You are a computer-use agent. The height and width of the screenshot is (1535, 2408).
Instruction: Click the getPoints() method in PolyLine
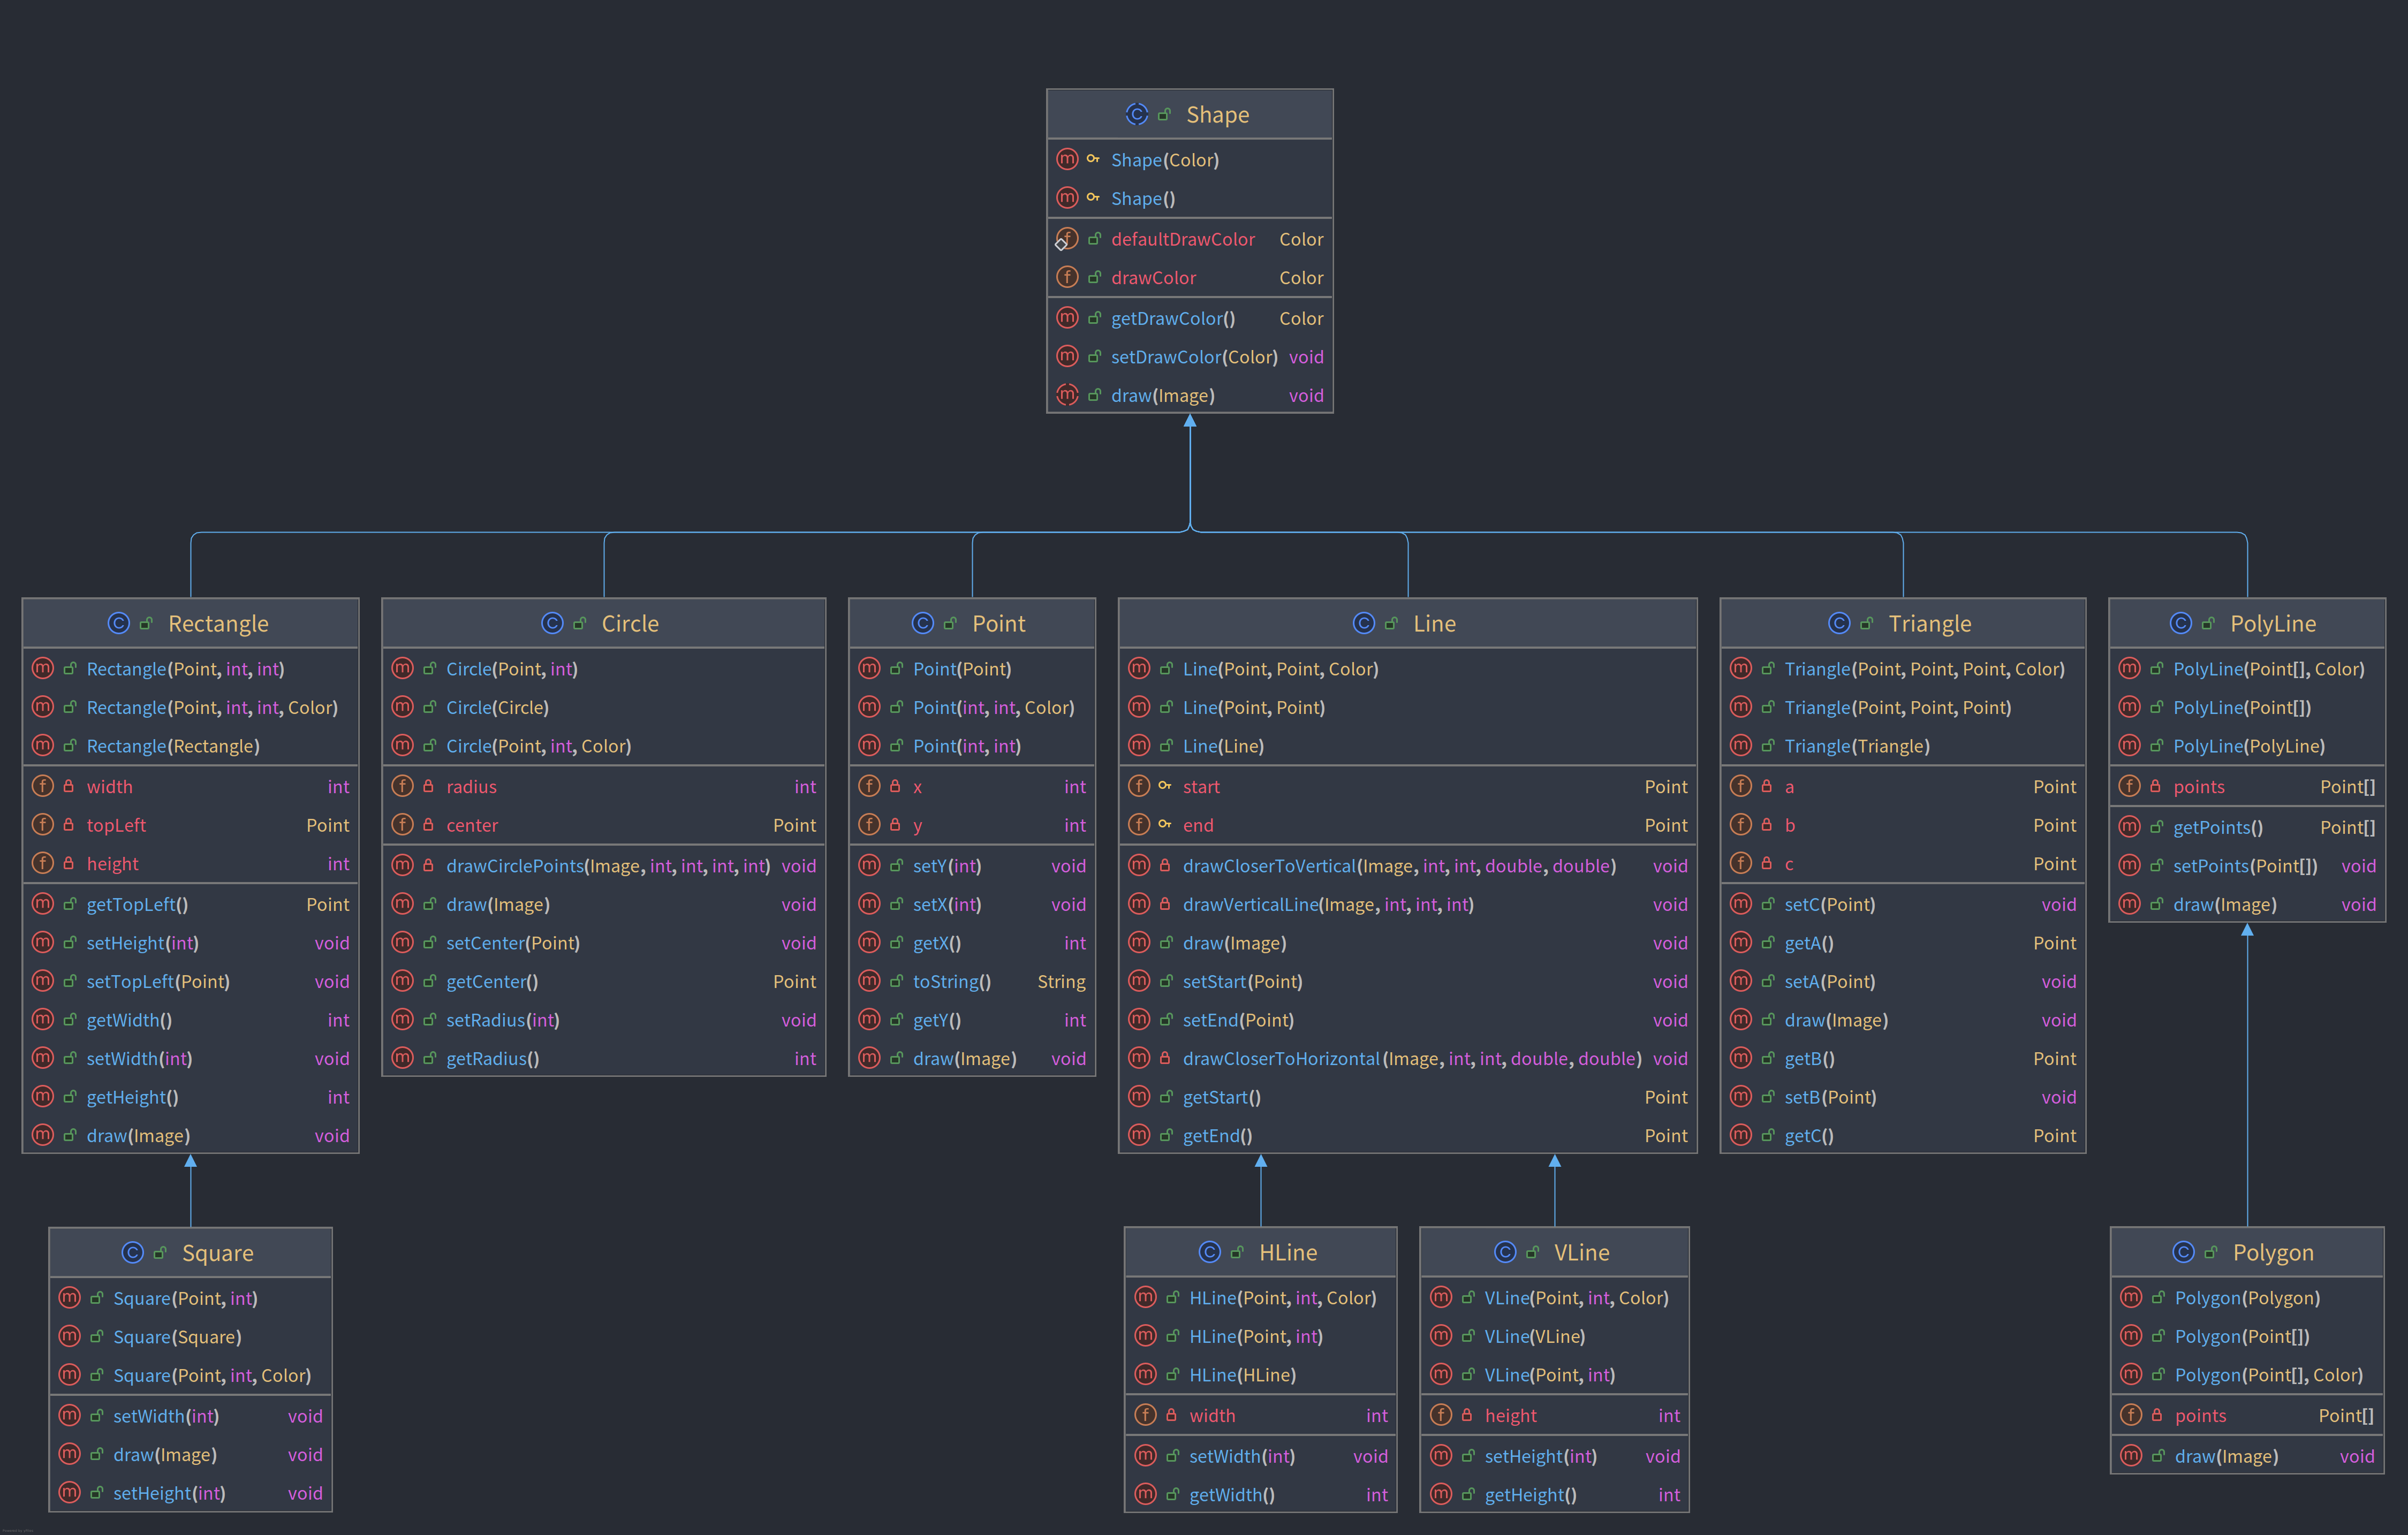click(x=2217, y=827)
